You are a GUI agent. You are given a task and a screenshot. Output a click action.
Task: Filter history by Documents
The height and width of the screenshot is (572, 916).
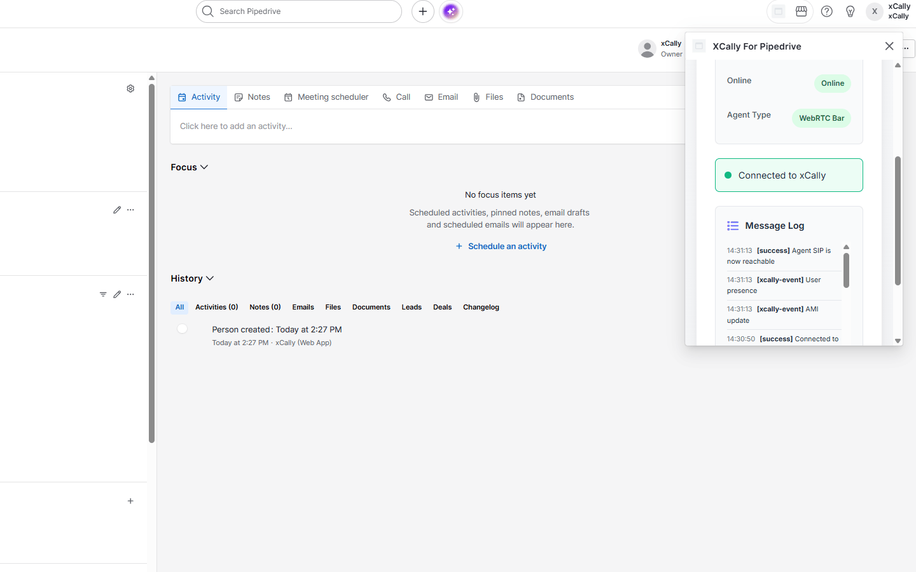(x=371, y=308)
